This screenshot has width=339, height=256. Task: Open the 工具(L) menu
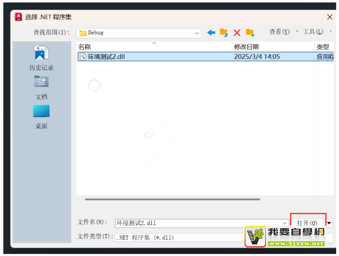click(x=313, y=32)
